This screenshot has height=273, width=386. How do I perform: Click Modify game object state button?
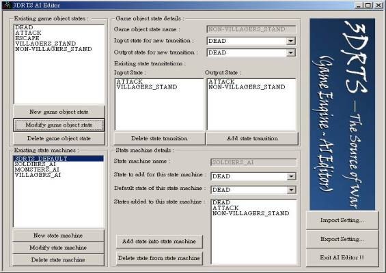point(59,125)
